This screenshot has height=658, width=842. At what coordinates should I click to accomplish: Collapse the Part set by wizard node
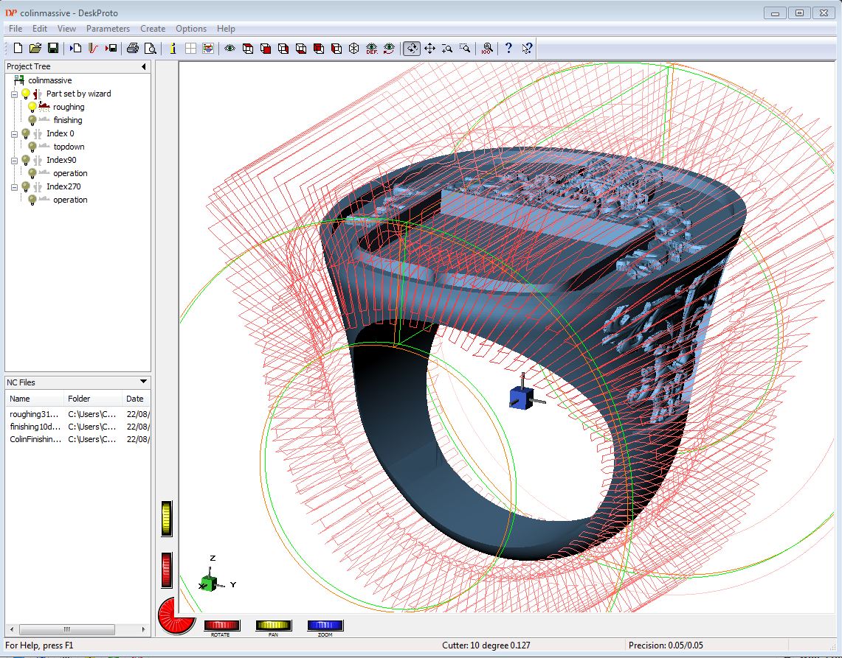click(x=14, y=94)
